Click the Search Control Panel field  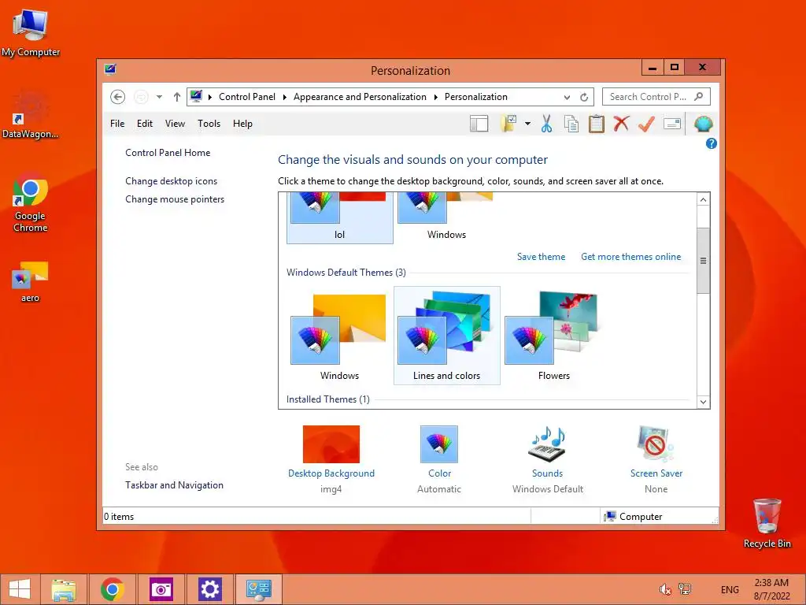click(x=656, y=97)
